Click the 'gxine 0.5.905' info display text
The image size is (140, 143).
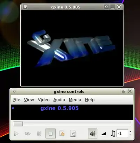click(59, 108)
